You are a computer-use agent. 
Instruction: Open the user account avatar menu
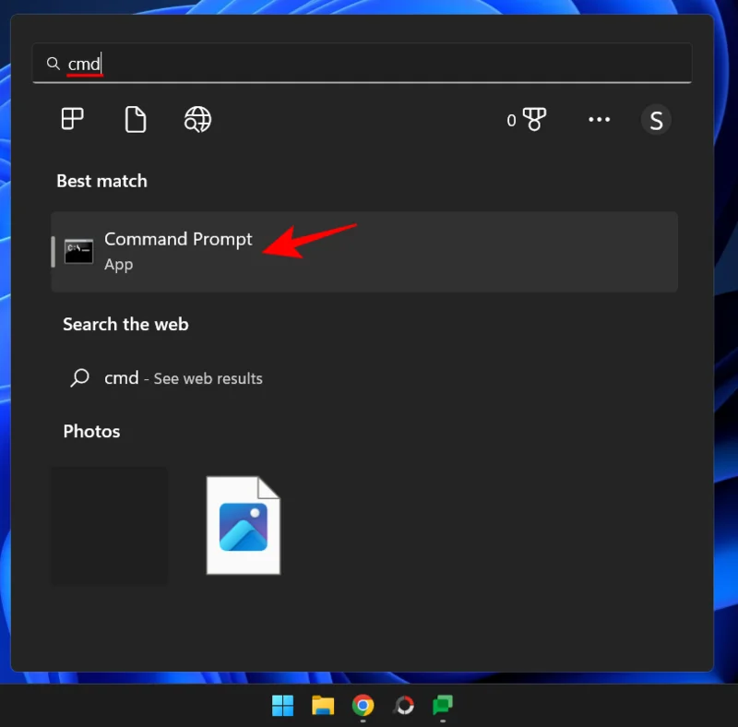(656, 119)
